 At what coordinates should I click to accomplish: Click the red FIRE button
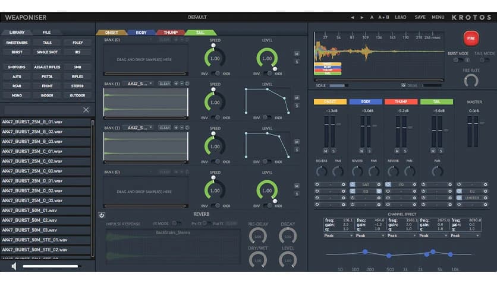[x=471, y=38]
